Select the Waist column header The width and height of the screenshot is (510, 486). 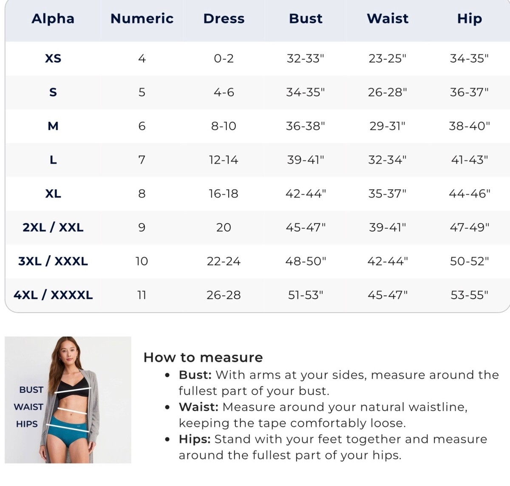(388, 19)
